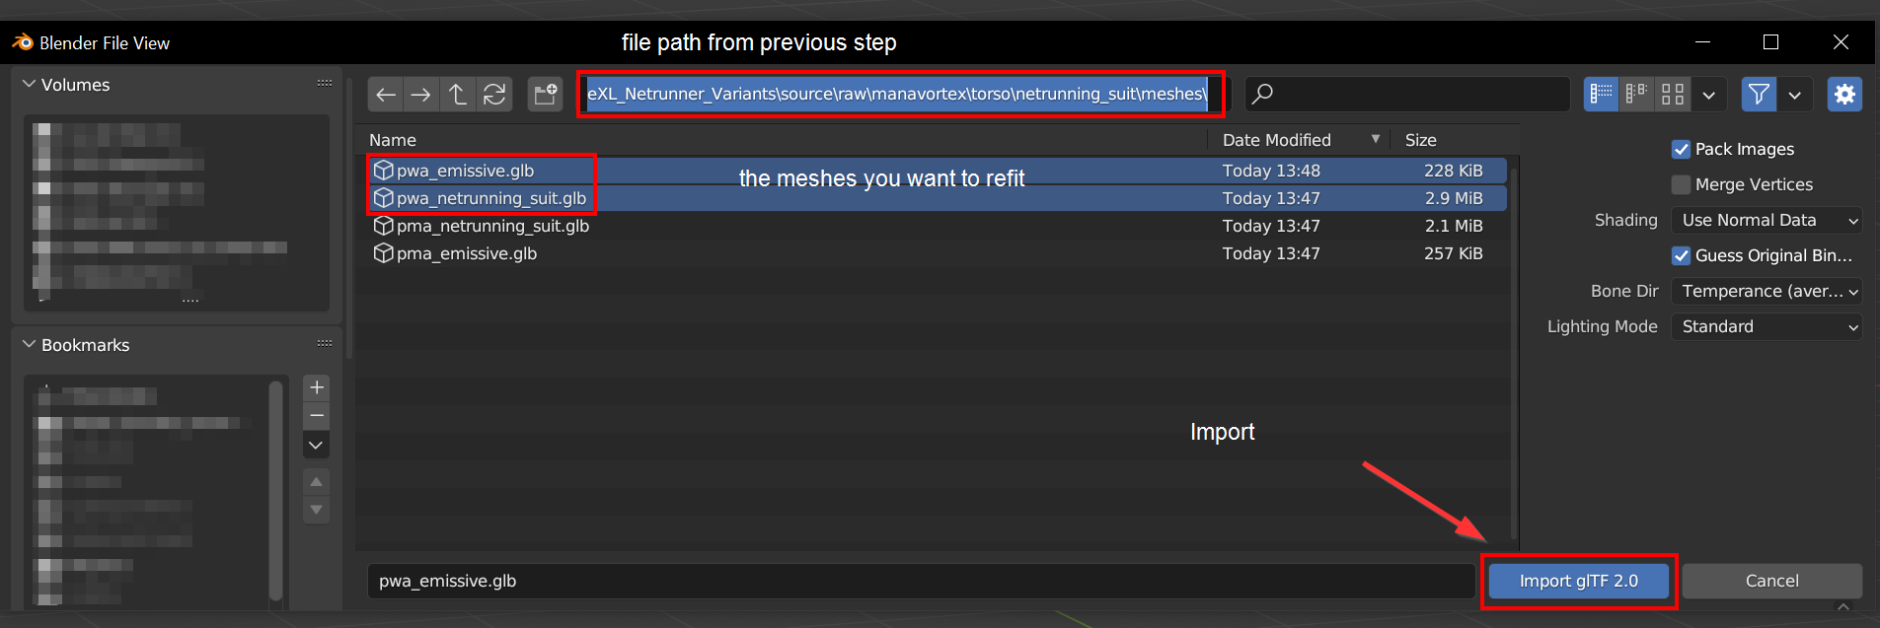Click the back navigation arrow
Screen dimensions: 1880x628
[386, 95]
